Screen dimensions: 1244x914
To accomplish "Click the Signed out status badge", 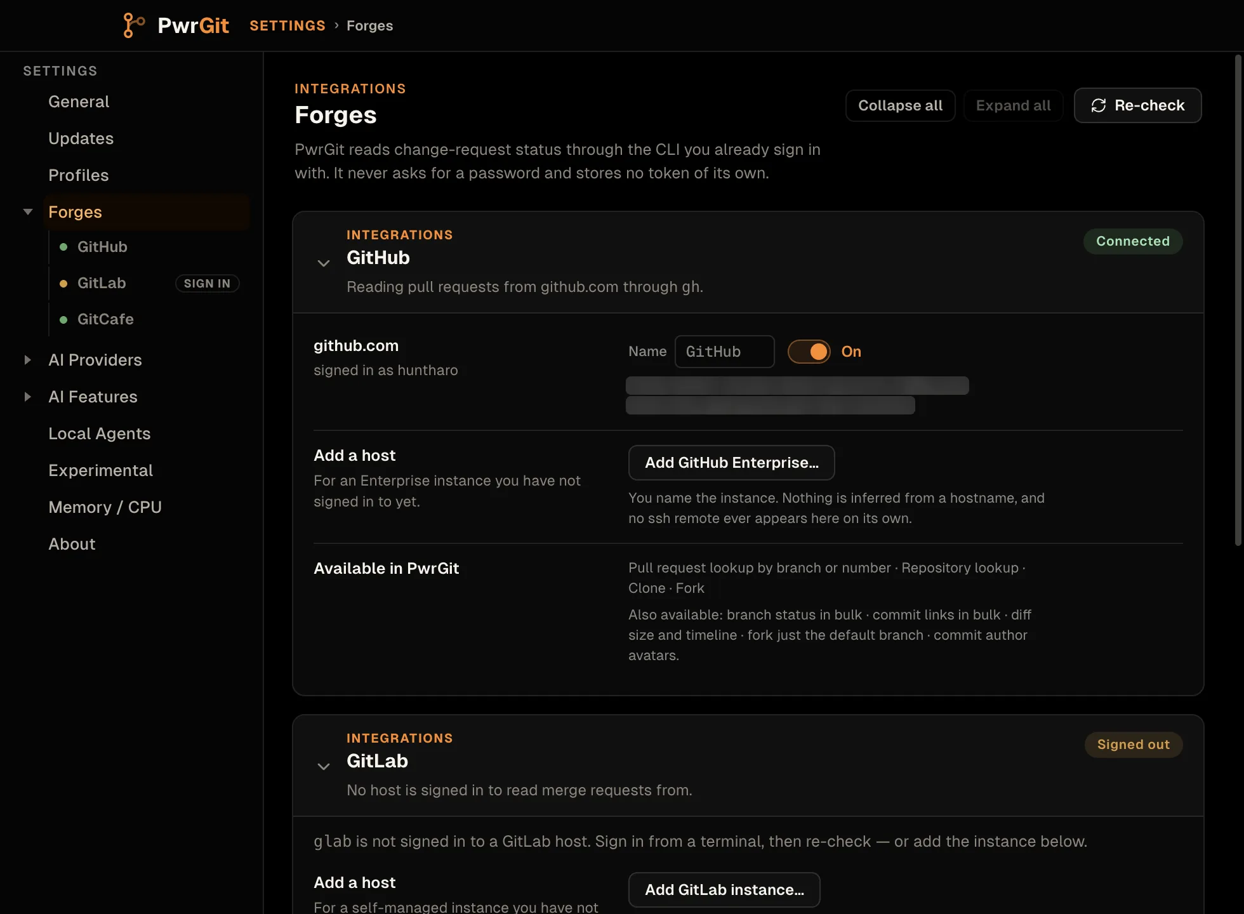I will pyautogui.click(x=1133, y=745).
